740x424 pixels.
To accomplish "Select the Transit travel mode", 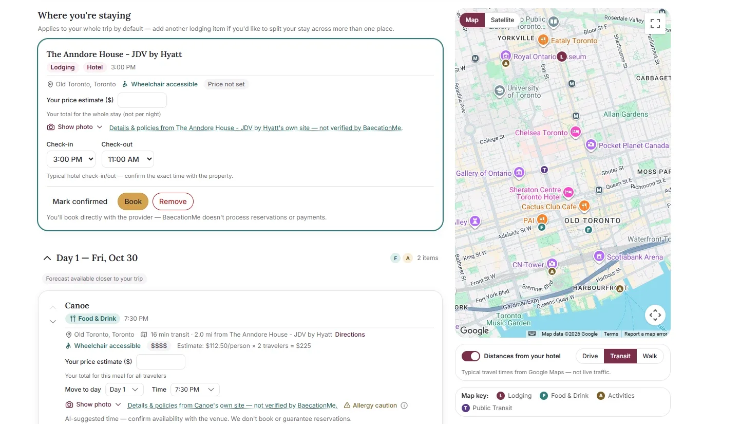I will (x=620, y=356).
